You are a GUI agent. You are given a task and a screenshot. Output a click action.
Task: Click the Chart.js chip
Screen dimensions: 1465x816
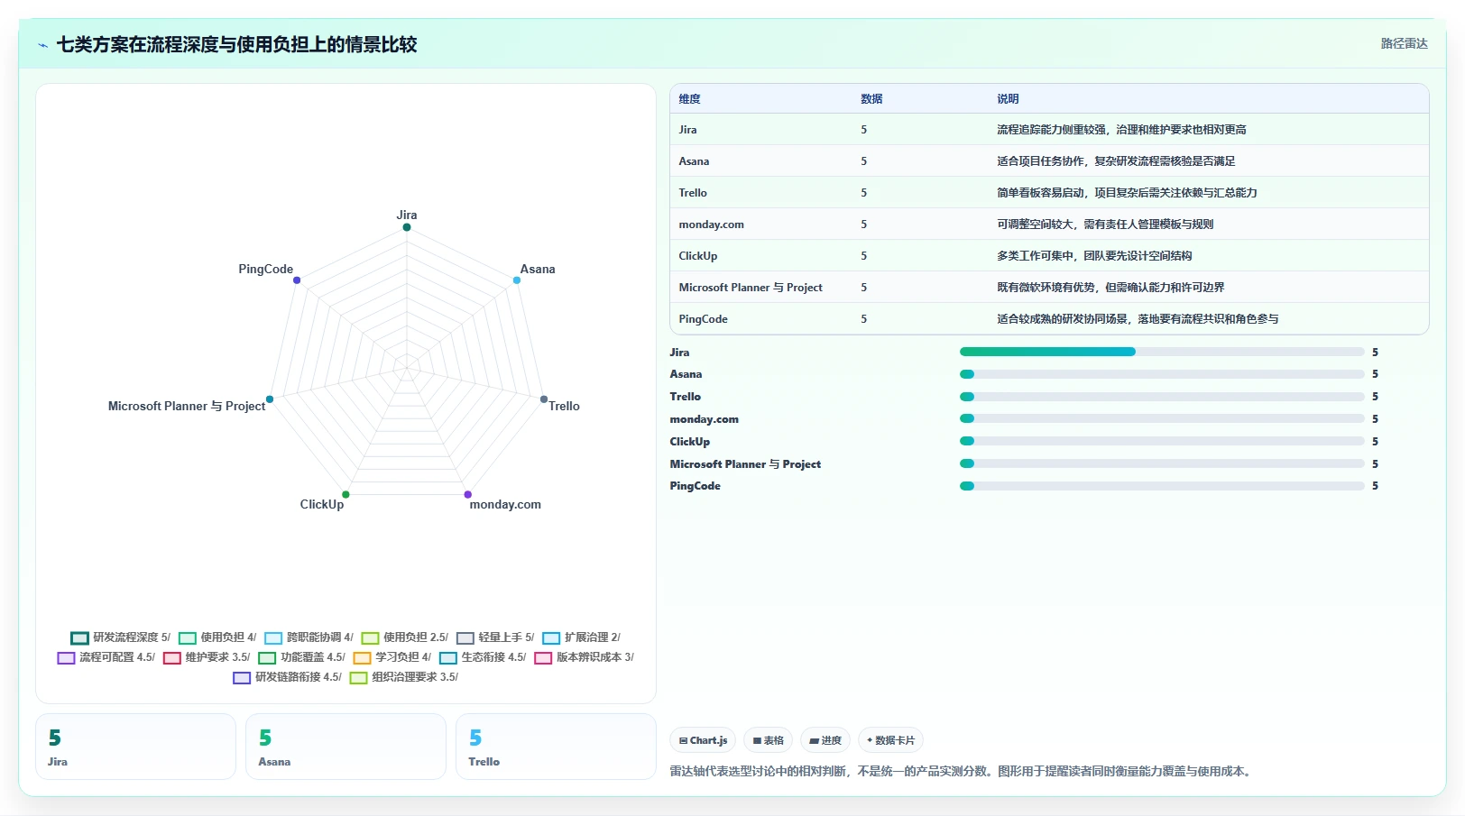pyautogui.click(x=703, y=740)
